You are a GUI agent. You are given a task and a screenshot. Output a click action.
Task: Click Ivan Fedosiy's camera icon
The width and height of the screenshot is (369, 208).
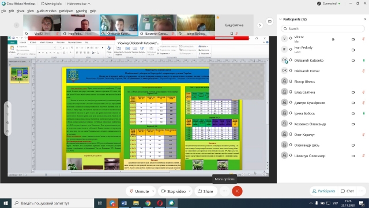(x=353, y=50)
